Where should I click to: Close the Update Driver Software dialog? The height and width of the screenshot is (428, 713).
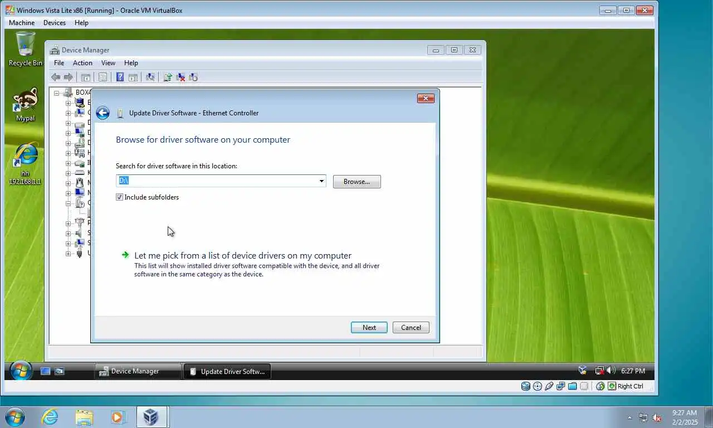pyautogui.click(x=426, y=99)
